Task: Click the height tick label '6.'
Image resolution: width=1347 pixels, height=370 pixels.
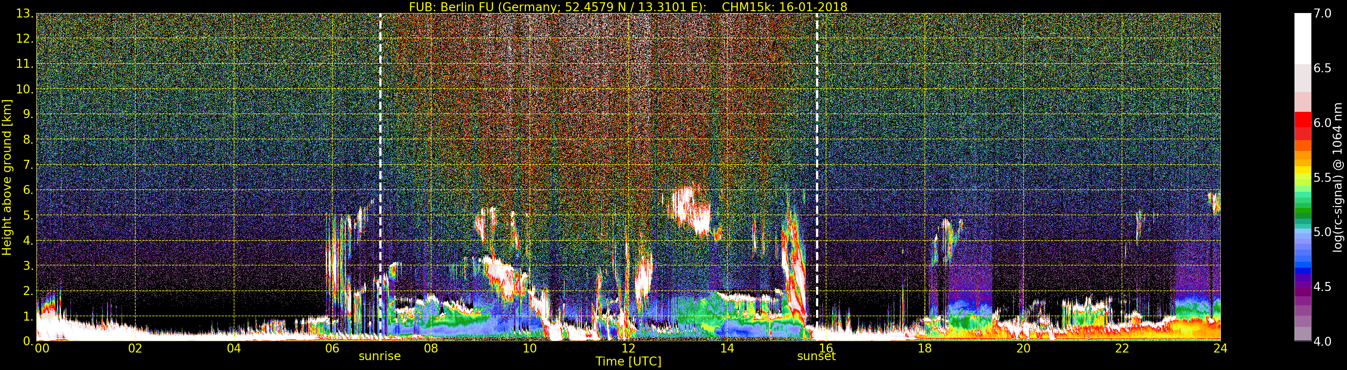Action: point(28,190)
